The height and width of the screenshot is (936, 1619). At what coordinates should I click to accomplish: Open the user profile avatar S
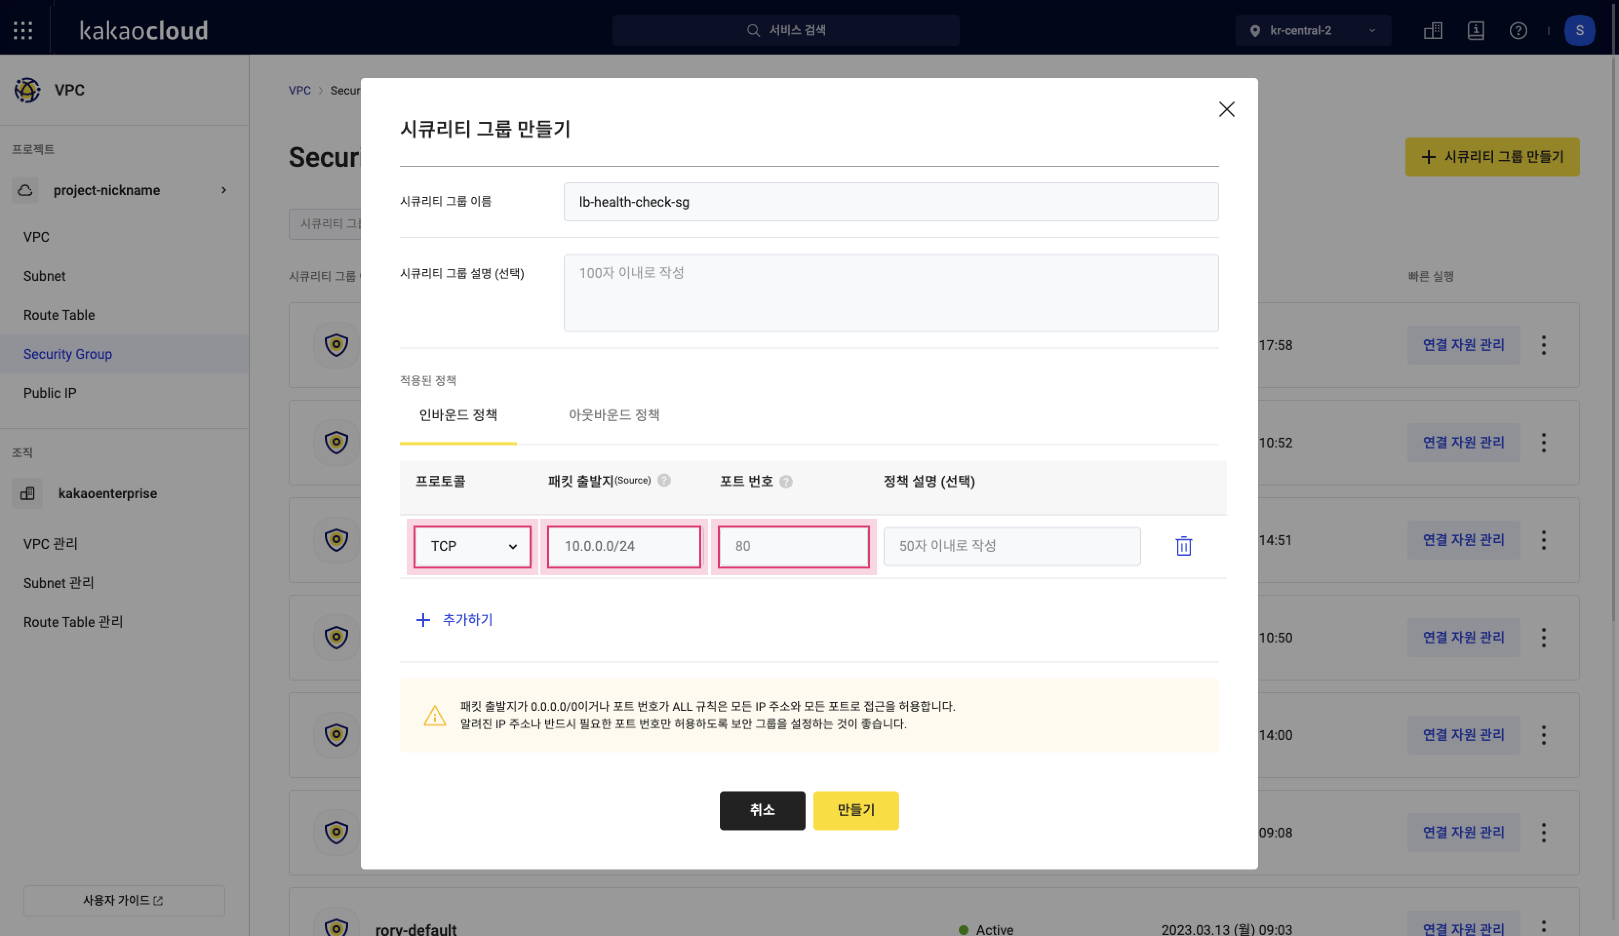coord(1579,30)
